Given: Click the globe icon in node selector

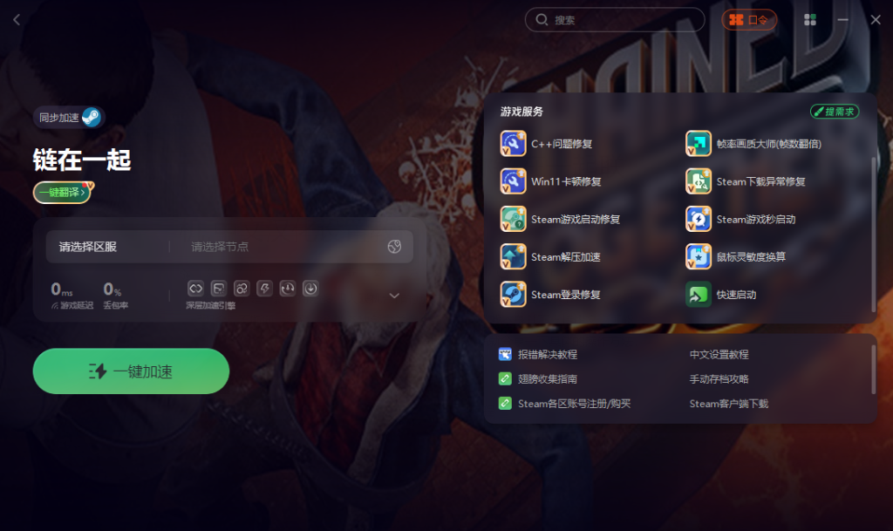Looking at the screenshot, I should [x=394, y=247].
